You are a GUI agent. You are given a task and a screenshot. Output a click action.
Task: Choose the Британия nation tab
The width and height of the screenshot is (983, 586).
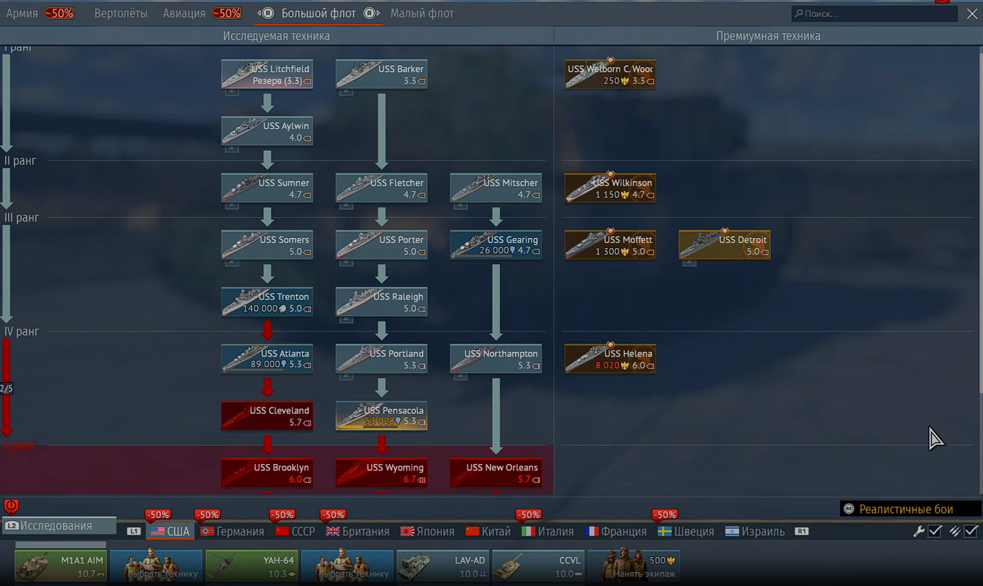point(358,531)
